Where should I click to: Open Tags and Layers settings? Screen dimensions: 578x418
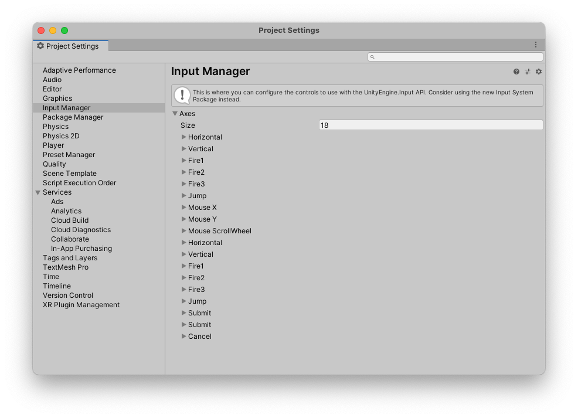(70, 257)
